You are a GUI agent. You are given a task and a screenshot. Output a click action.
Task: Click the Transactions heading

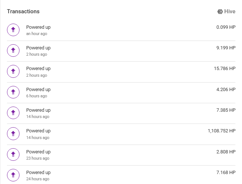[23, 11]
